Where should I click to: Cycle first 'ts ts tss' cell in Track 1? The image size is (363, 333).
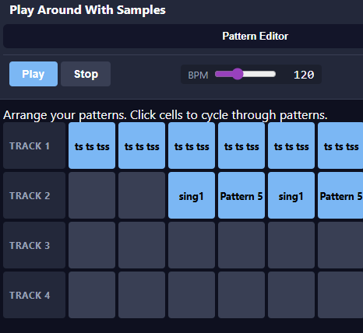point(92,145)
